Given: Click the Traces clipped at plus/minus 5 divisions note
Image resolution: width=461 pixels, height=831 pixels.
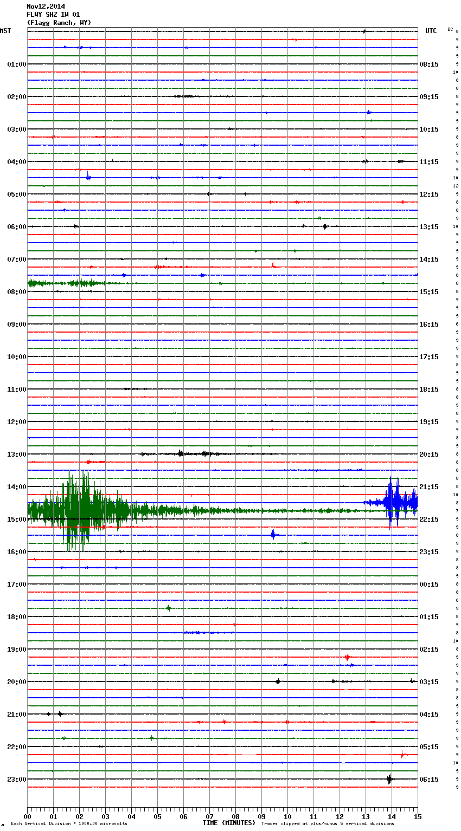Looking at the screenshot, I should [328, 823].
